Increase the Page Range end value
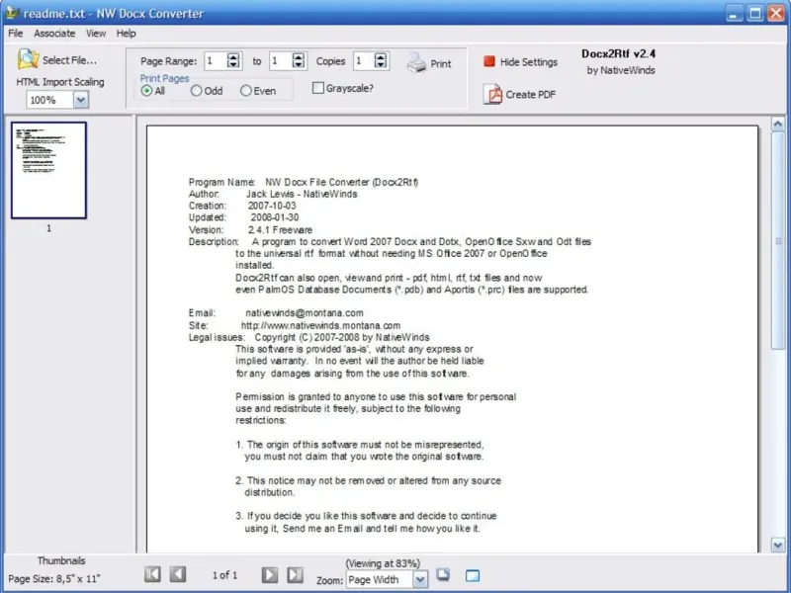Viewport: 791px width, 593px height. click(x=299, y=57)
